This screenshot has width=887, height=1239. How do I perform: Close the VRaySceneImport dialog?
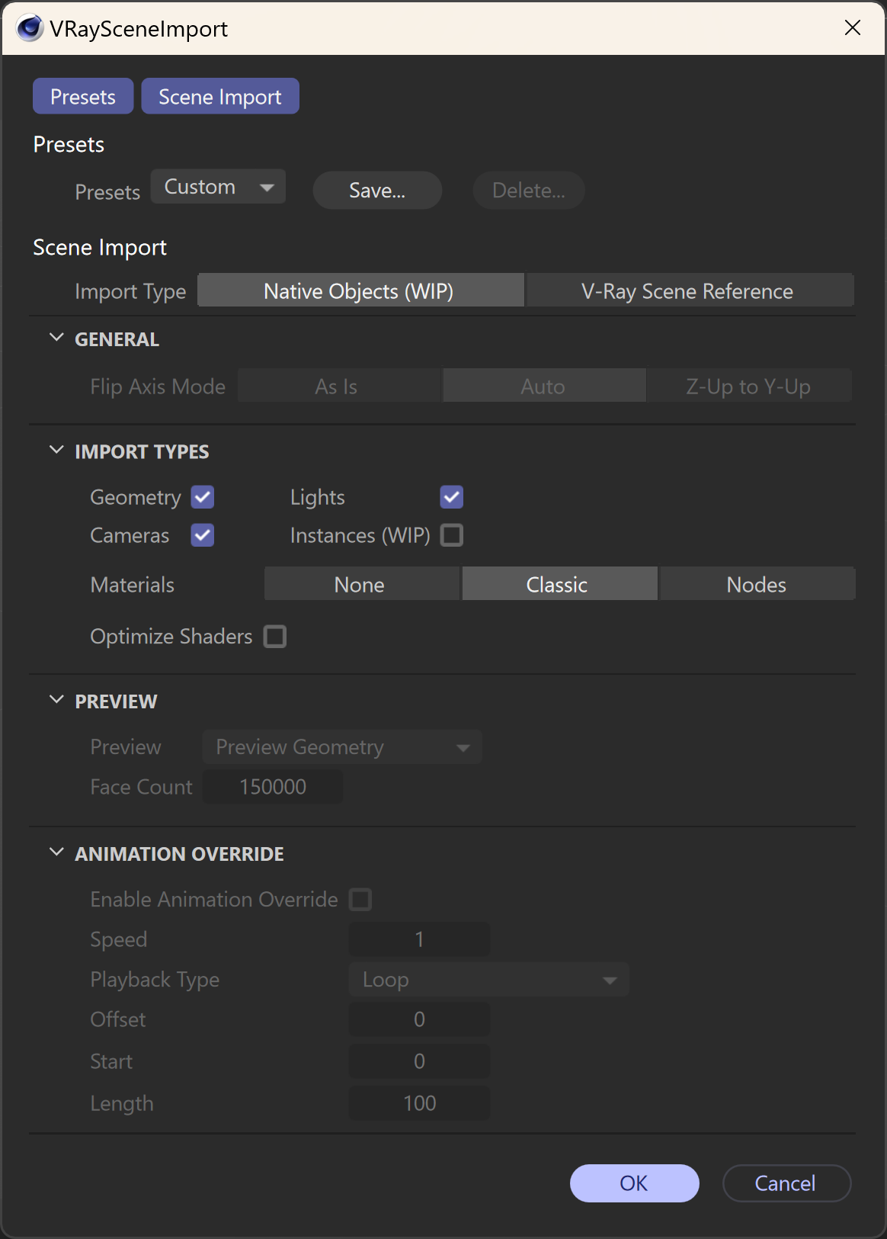853,28
